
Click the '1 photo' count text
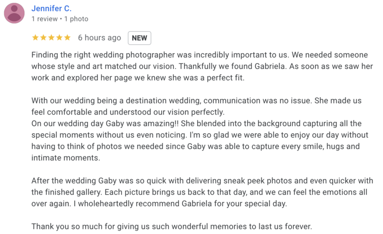coord(76,19)
